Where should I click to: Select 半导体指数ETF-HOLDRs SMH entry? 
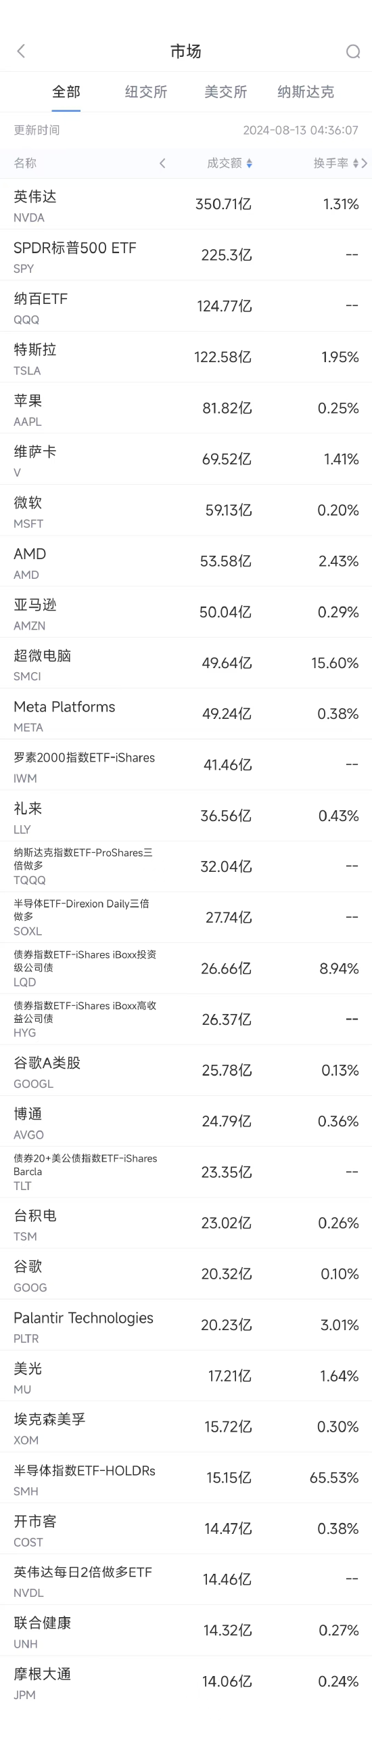[186, 1478]
